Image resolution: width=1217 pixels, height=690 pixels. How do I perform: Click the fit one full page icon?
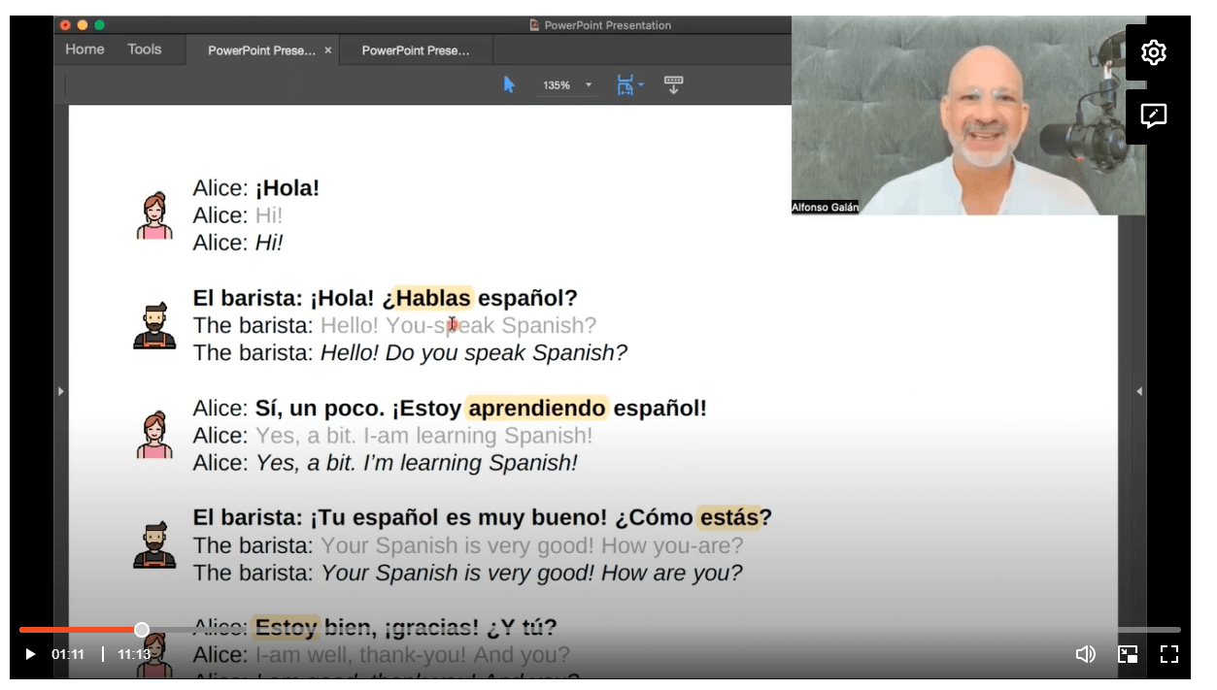[626, 84]
